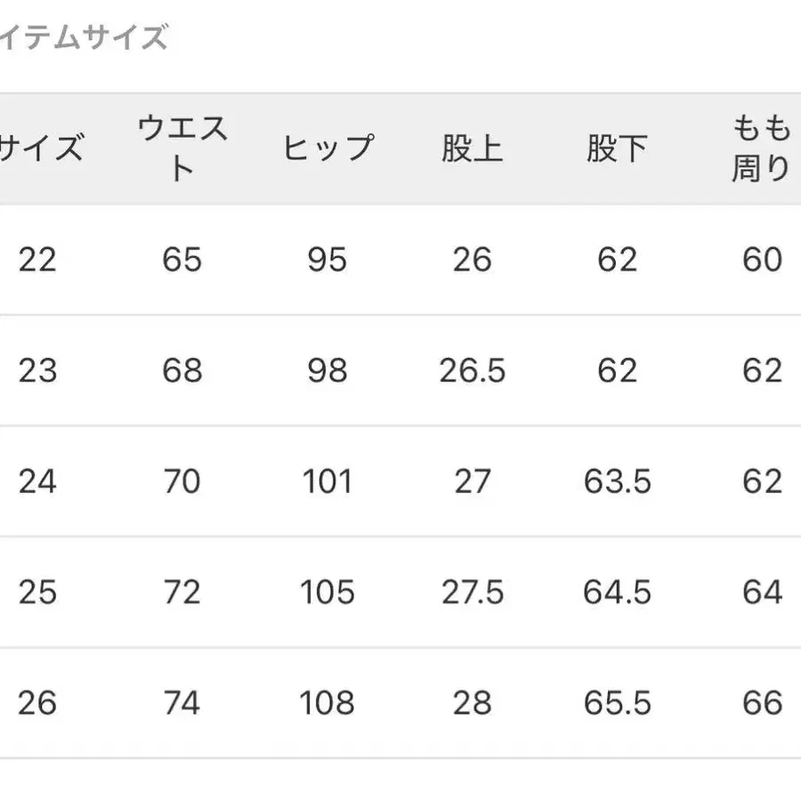Select the size 22 row label
Screen dimensions: 801x801
(37, 260)
